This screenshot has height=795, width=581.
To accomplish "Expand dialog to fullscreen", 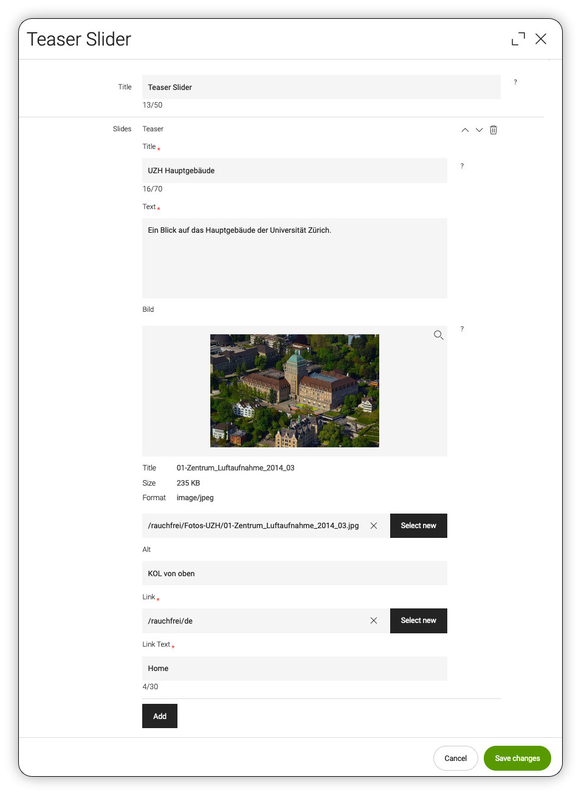I will (x=518, y=39).
